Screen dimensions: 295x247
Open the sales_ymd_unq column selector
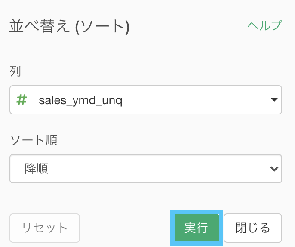(x=146, y=100)
